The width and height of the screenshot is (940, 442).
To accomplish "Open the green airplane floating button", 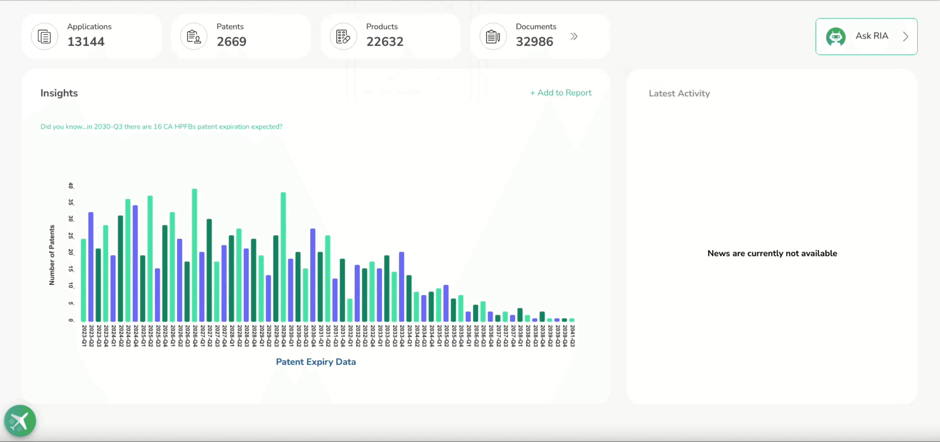I will pyautogui.click(x=20, y=421).
